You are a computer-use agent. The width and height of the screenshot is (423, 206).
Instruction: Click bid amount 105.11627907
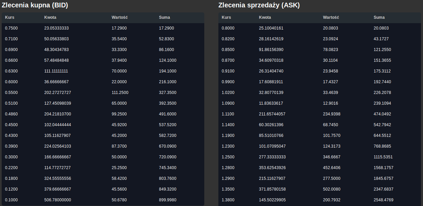coord(58,136)
